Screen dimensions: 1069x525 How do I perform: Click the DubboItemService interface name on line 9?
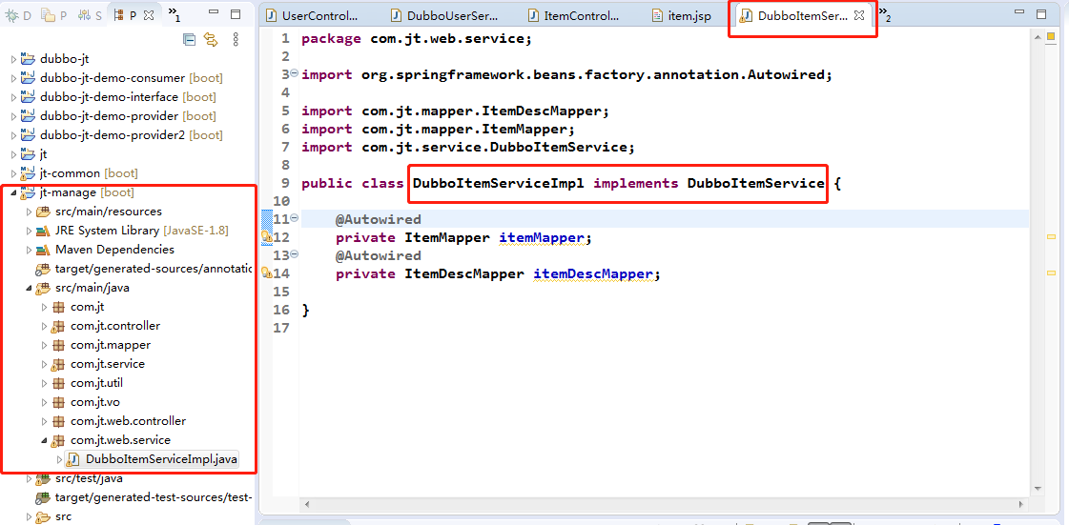tap(755, 183)
